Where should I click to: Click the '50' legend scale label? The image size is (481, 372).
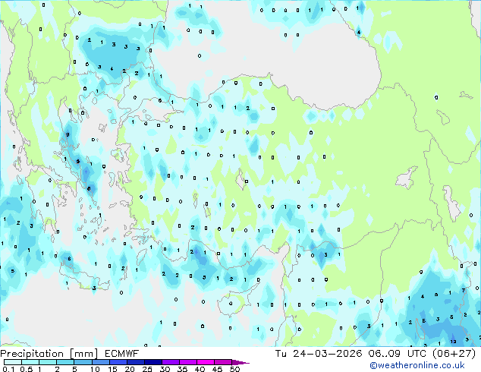pyautogui.click(x=234, y=369)
